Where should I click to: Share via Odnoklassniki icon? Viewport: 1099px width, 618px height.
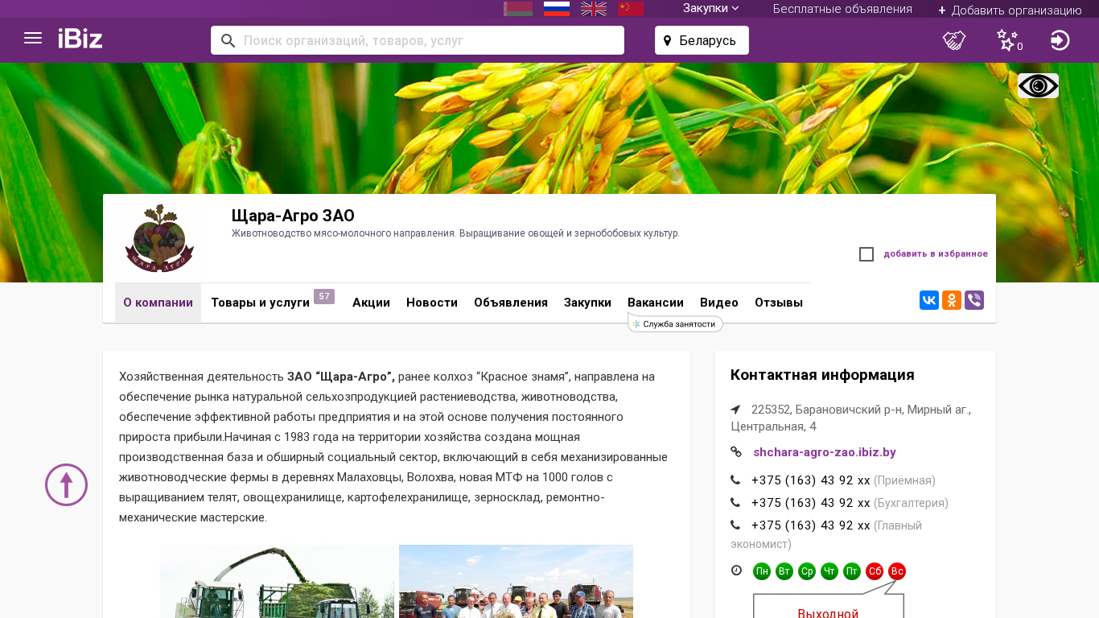952,301
